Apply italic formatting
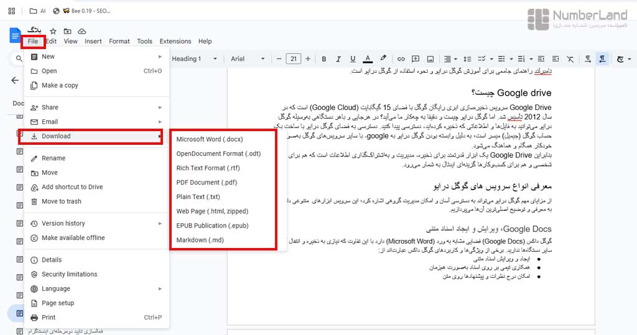637x335 pixels. click(x=338, y=59)
